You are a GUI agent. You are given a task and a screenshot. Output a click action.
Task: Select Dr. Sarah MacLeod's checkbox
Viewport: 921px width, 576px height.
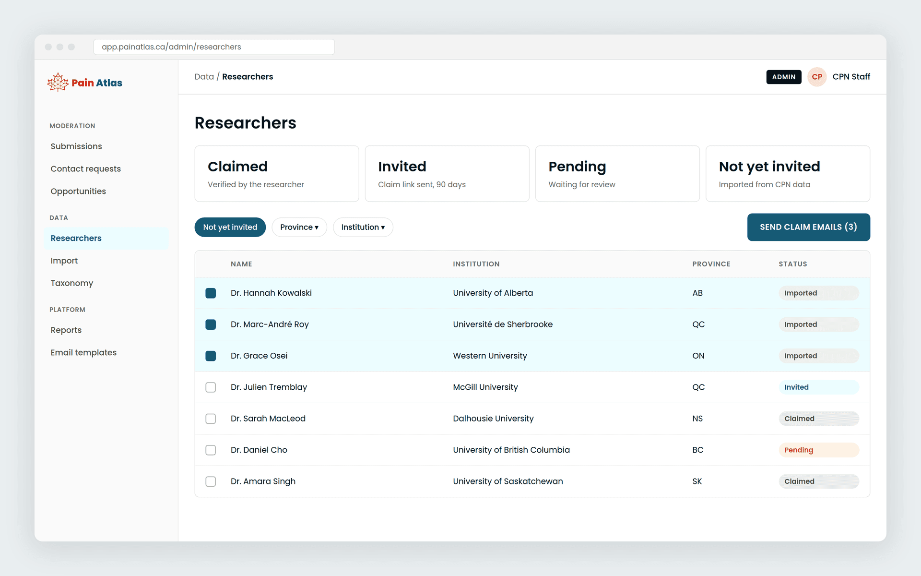click(x=211, y=419)
